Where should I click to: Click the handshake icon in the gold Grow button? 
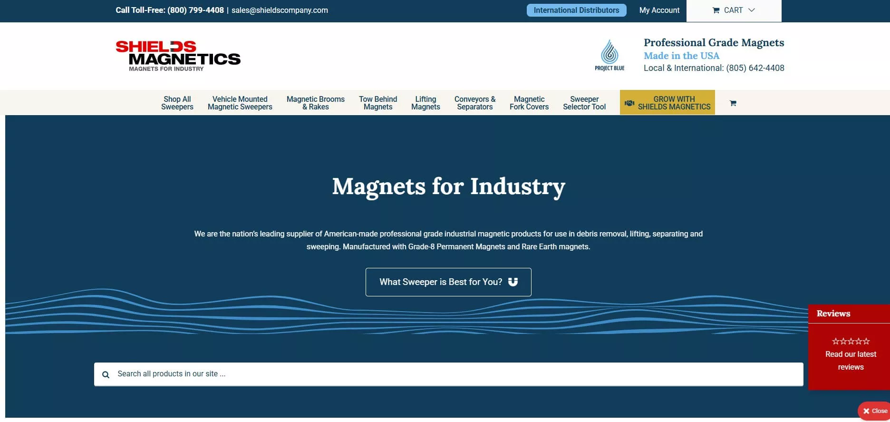pos(629,103)
